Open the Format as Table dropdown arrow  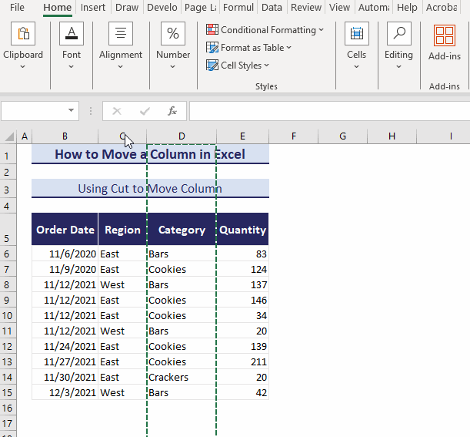(x=289, y=48)
